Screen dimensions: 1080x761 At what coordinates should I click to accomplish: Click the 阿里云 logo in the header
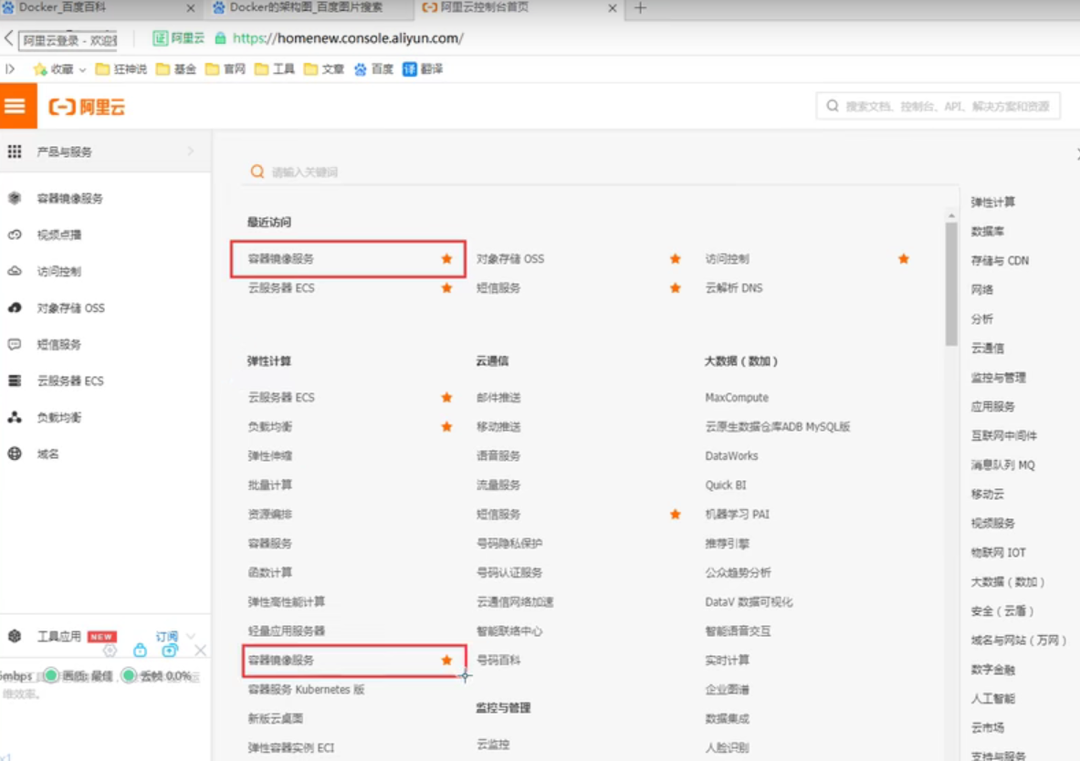[x=87, y=107]
